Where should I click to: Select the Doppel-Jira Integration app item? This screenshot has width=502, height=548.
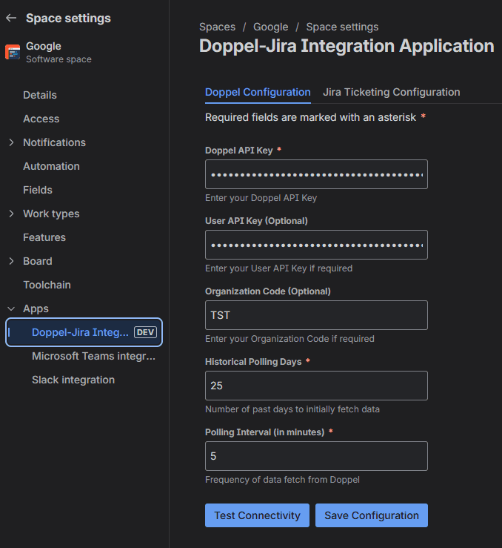(x=84, y=332)
